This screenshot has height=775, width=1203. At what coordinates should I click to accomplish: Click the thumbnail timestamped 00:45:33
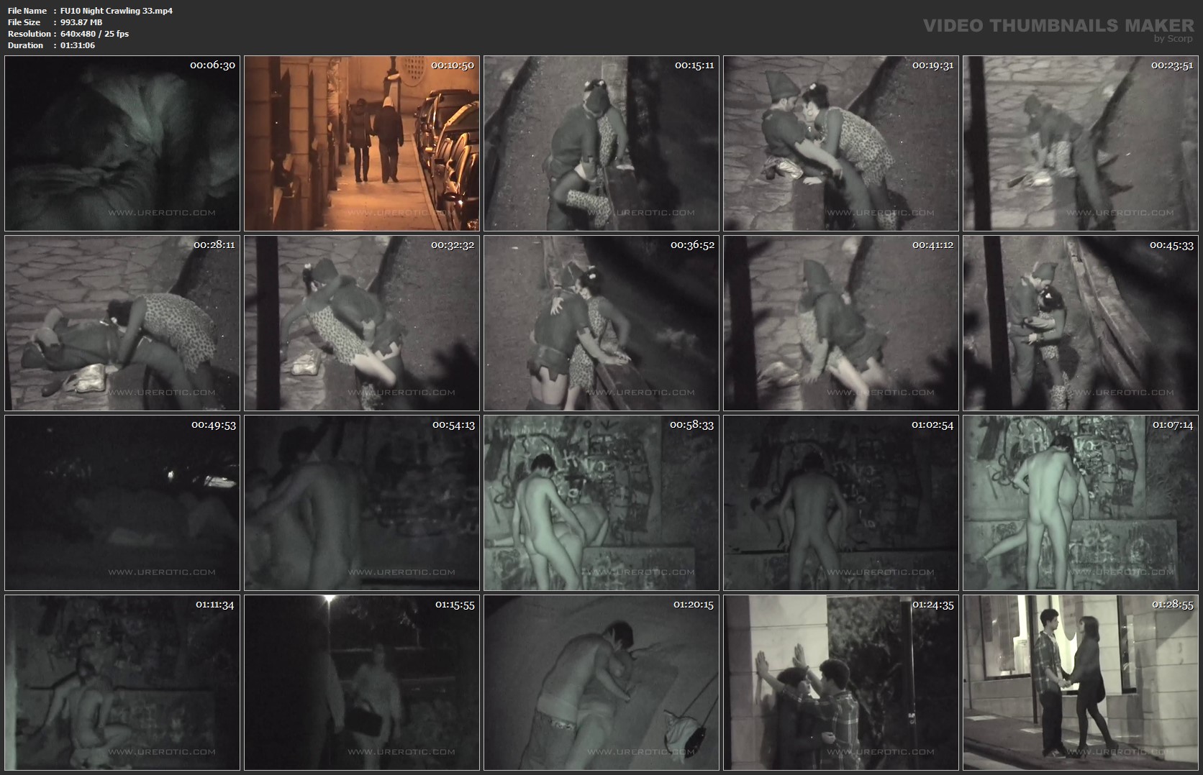tap(1081, 323)
